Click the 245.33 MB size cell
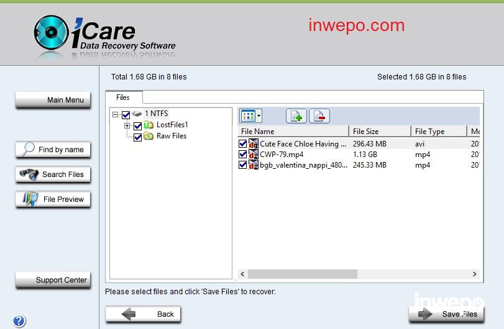The image size is (504, 329). coord(370,165)
